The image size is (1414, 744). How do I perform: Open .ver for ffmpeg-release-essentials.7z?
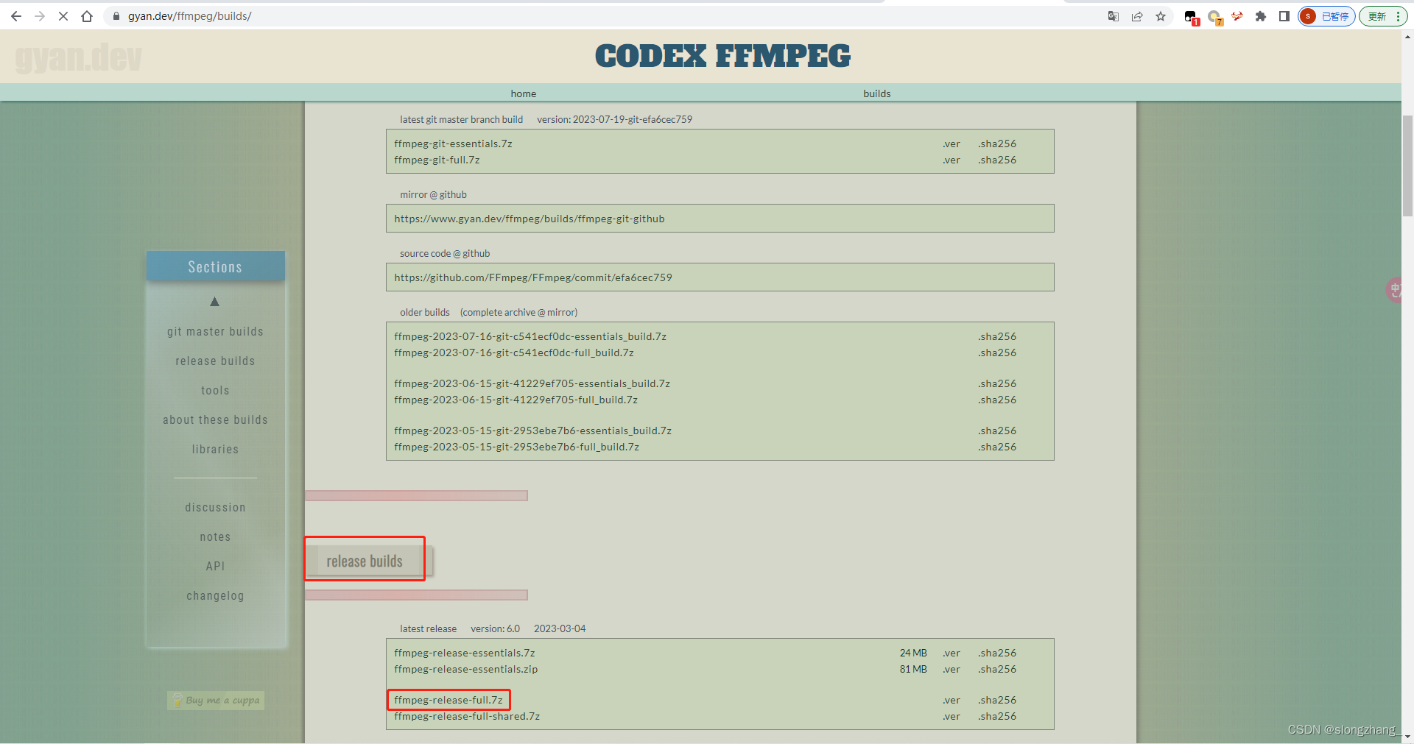pyautogui.click(x=952, y=653)
